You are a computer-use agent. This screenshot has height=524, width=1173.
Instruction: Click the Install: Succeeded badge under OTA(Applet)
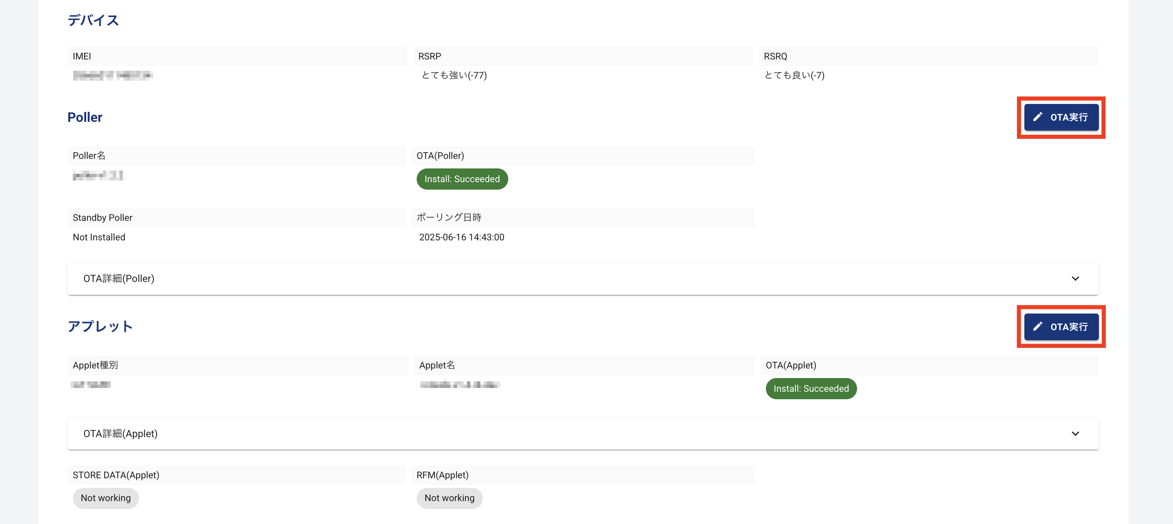click(x=810, y=388)
